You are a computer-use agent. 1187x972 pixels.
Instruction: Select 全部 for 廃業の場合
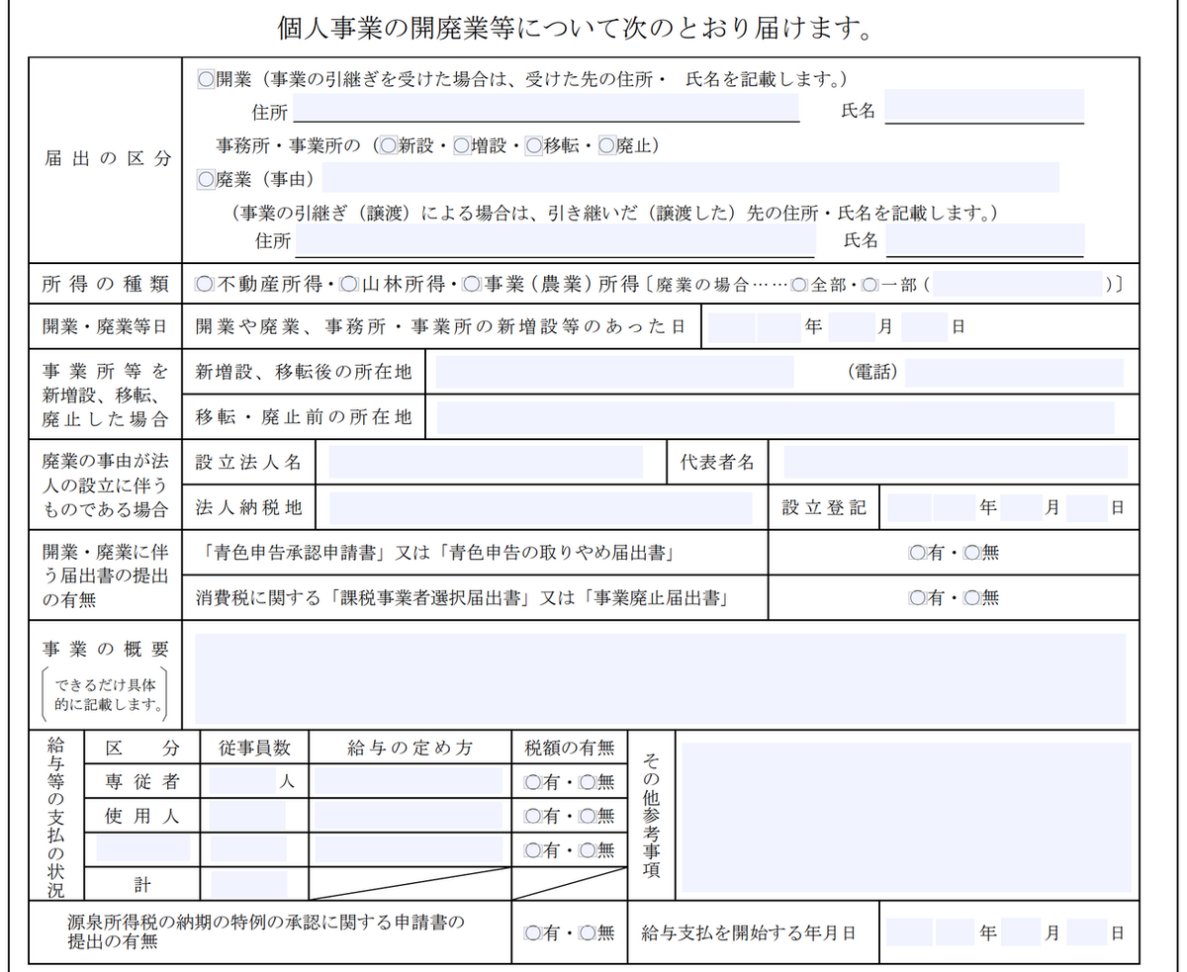tap(800, 285)
